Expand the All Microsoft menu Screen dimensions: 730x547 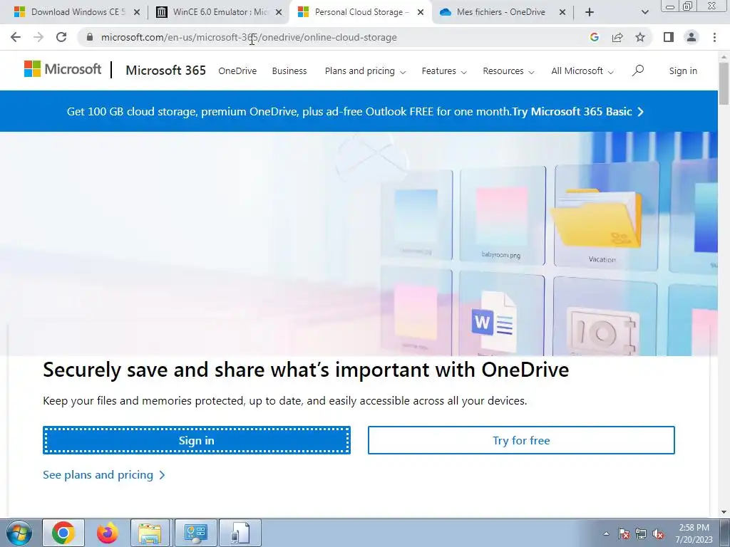[582, 71]
